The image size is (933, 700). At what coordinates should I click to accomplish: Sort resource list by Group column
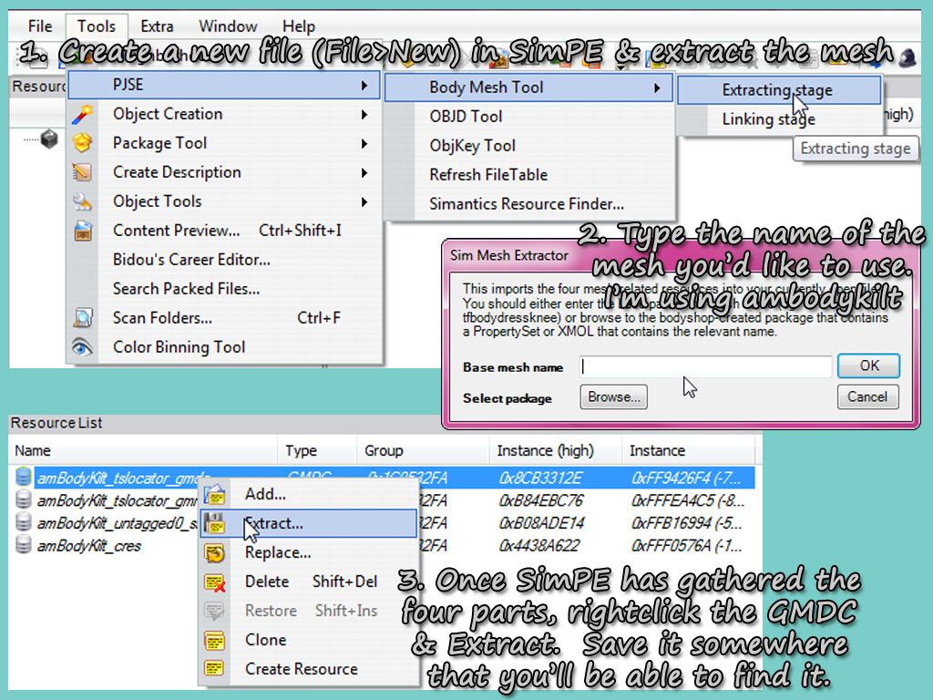[423, 451]
